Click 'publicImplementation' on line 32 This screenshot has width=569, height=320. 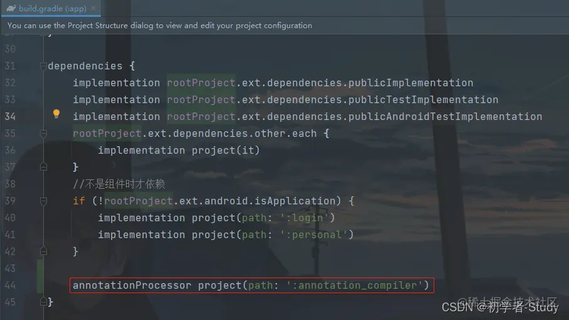[x=411, y=83]
